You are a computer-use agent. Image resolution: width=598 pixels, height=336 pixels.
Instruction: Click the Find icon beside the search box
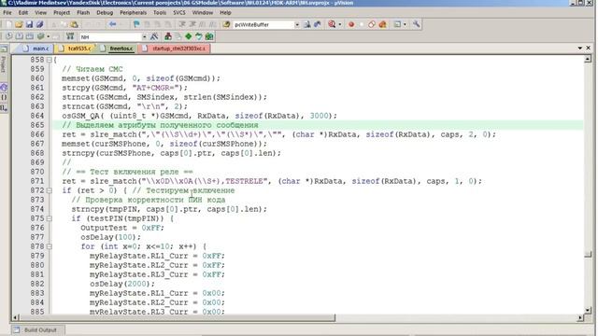click(307, 24)
